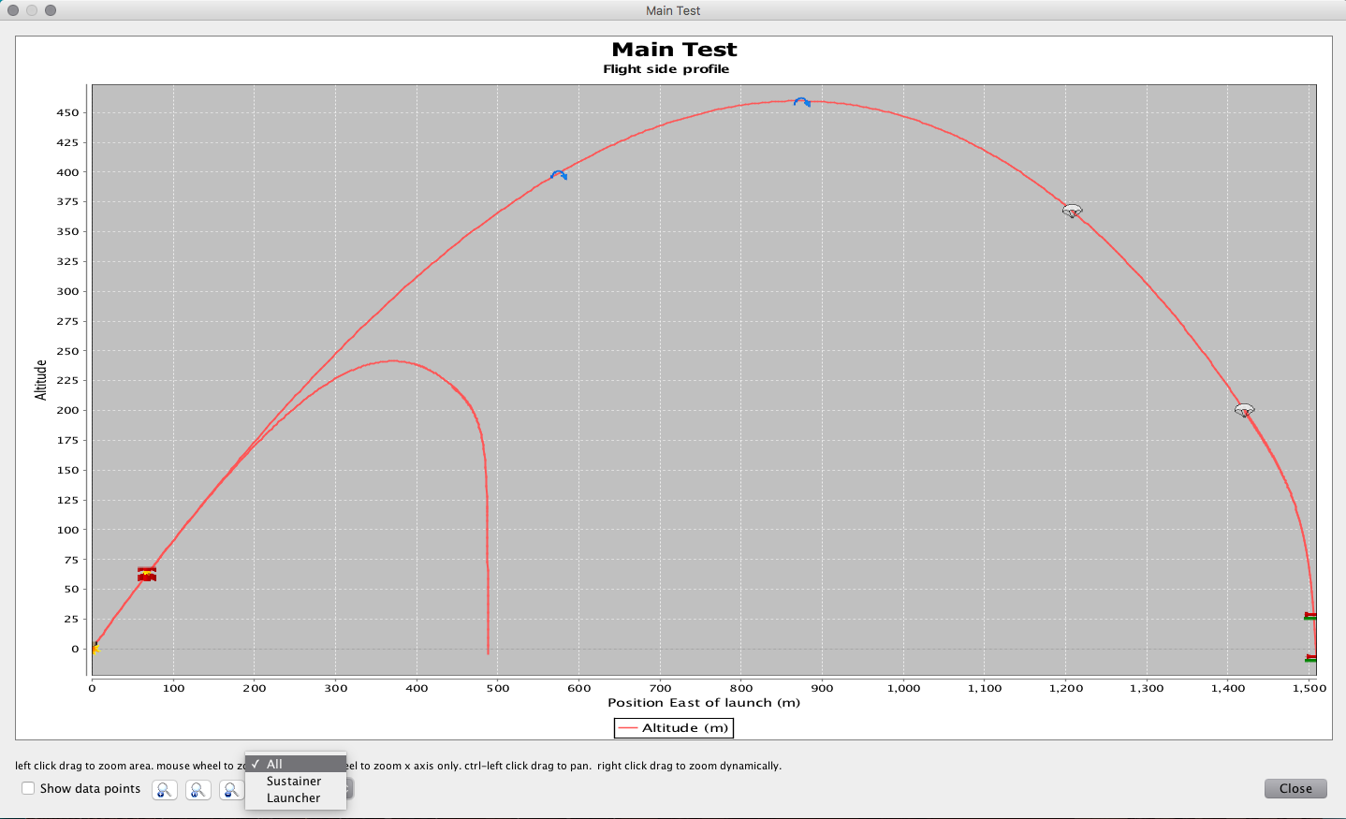Click the Altitude (m) legend entry
This screenshot has width=1346, height=819.
[x=673, y=727]
